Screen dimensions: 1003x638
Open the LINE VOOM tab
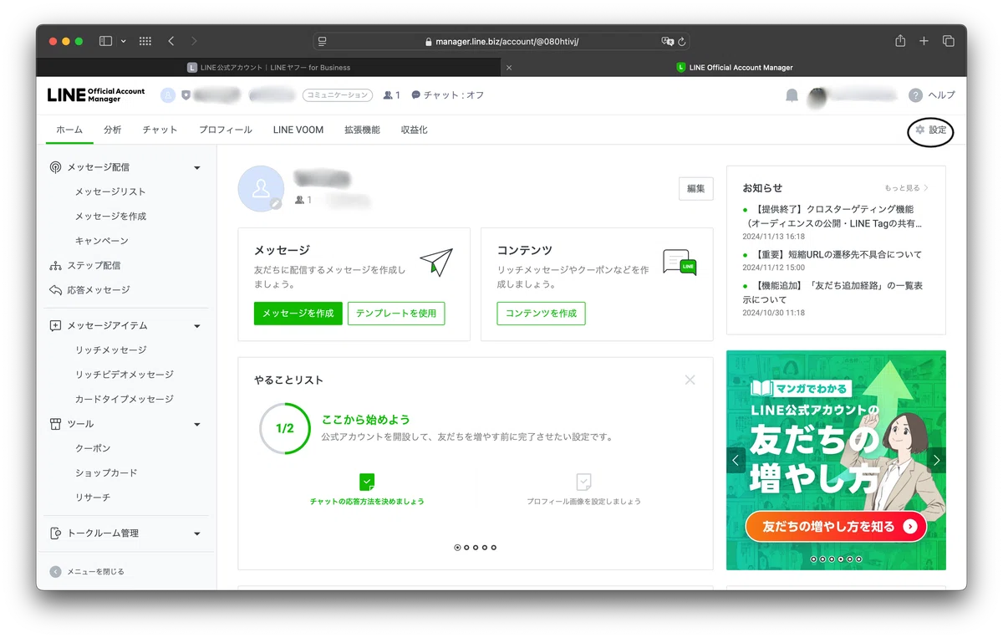298,130
